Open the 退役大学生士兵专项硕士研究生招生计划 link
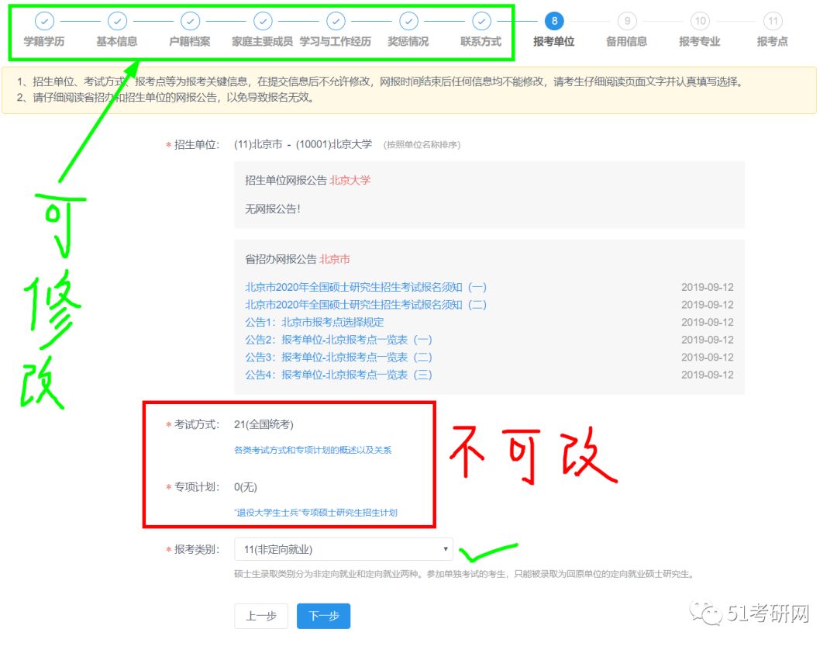Viewport: 837px width, 650px height. [x=315, y=513]
